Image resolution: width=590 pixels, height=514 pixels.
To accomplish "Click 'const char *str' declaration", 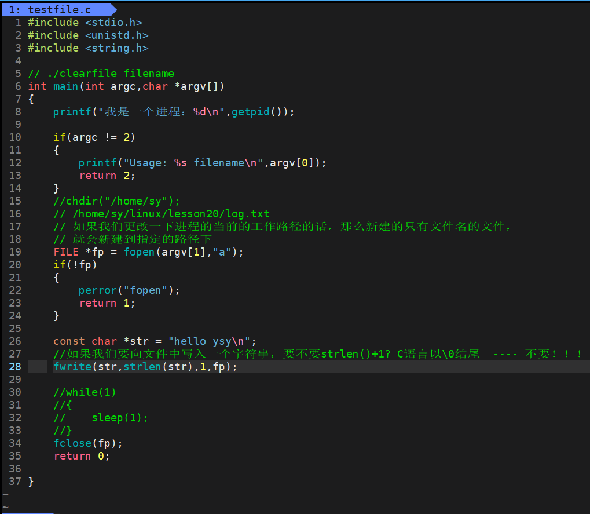I will coord(101,341).
